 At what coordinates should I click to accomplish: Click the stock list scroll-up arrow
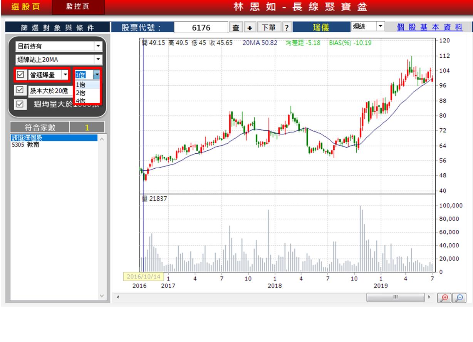pos(102,139)
